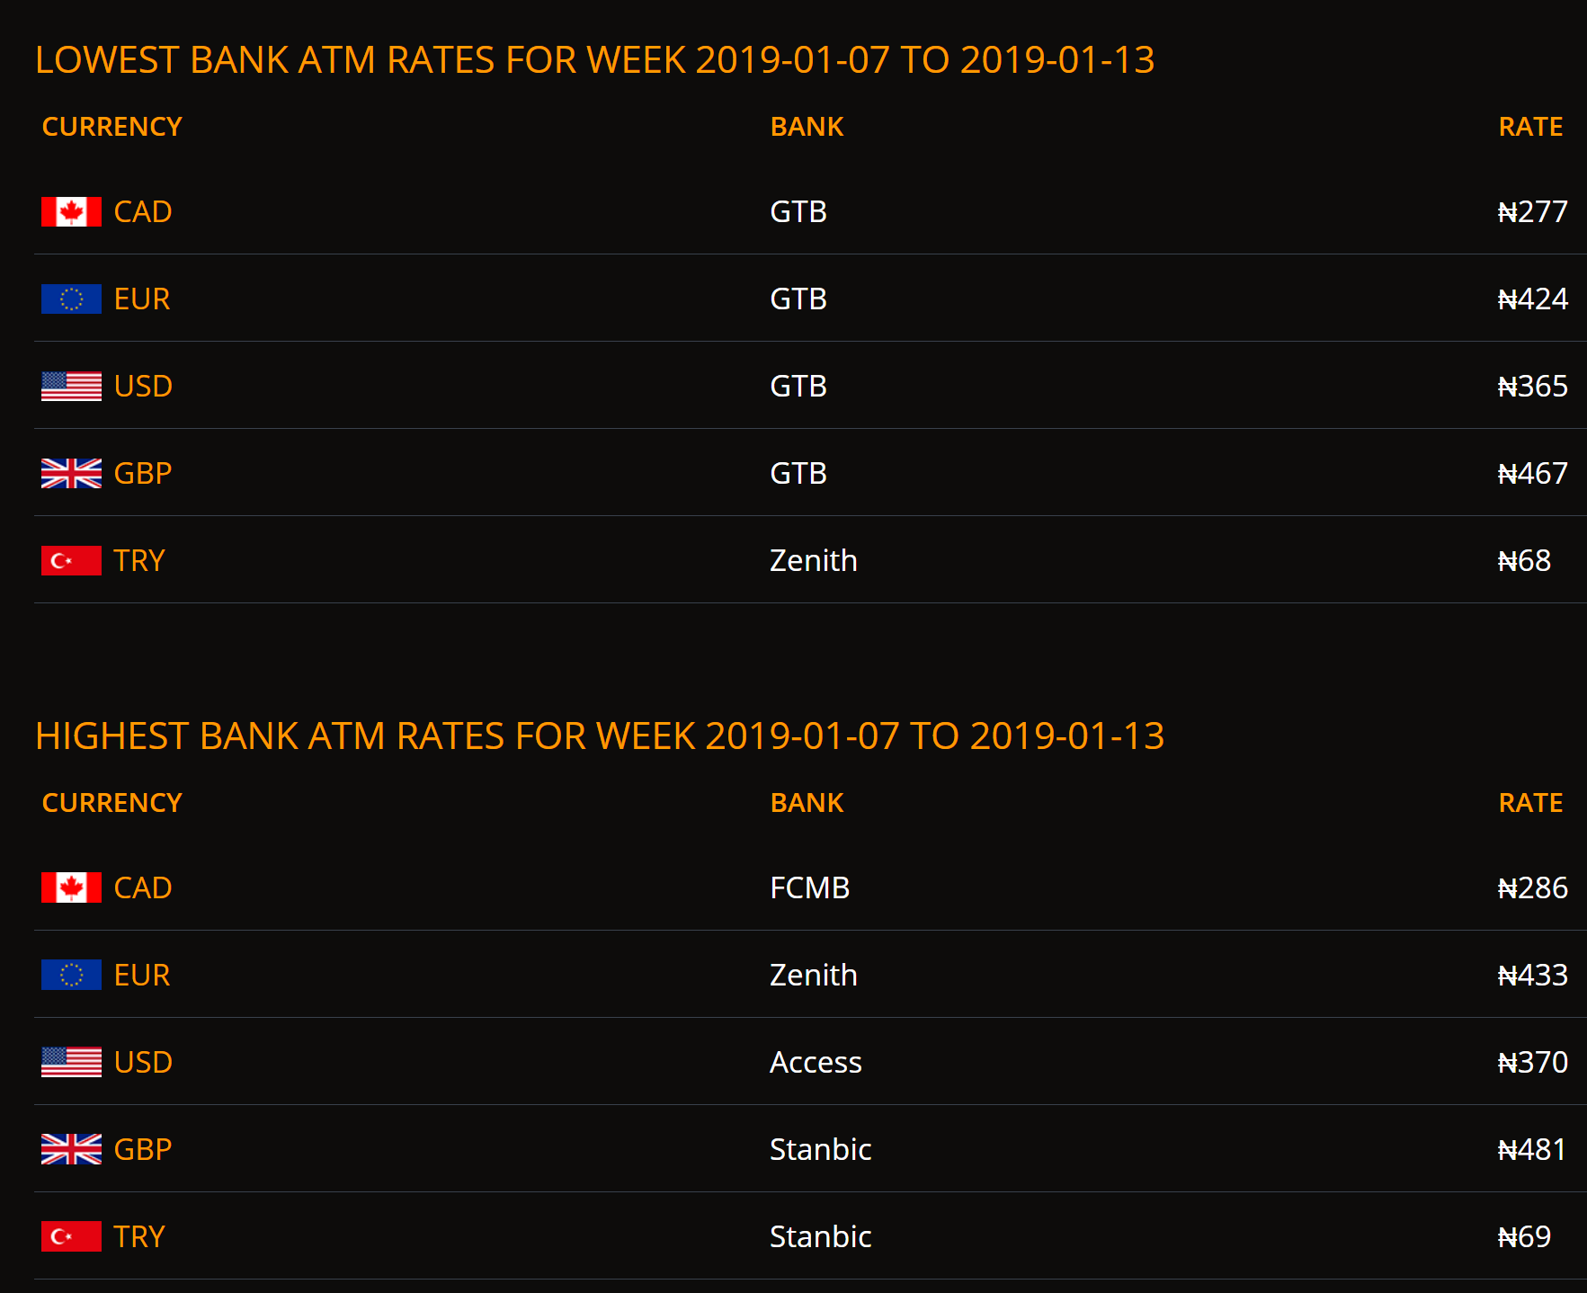Click the UK flag in highest rates table

[x=71, y=1150]
